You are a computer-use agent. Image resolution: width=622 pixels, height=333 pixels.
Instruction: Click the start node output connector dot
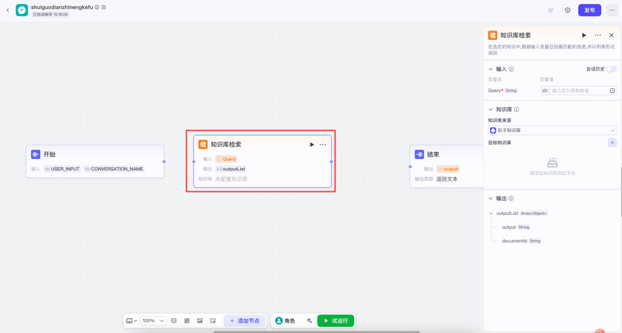point(164,161)
